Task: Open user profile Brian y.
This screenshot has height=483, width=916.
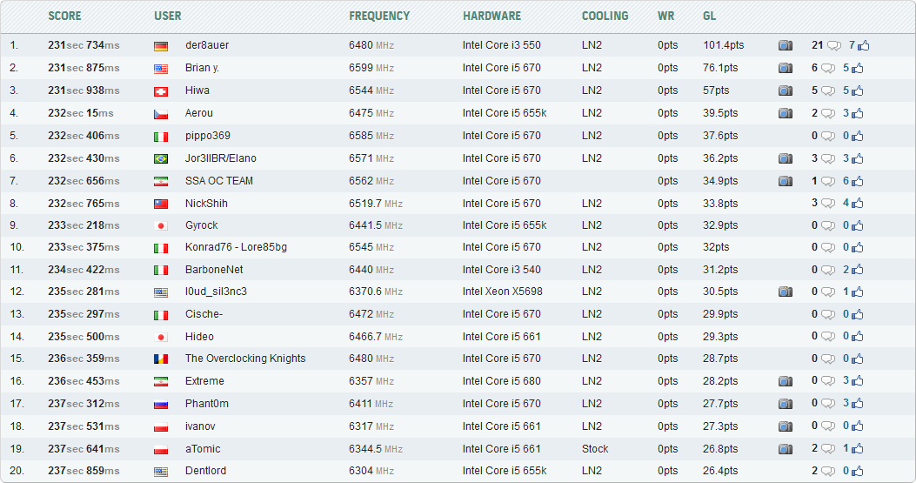Action: (202, 68)
